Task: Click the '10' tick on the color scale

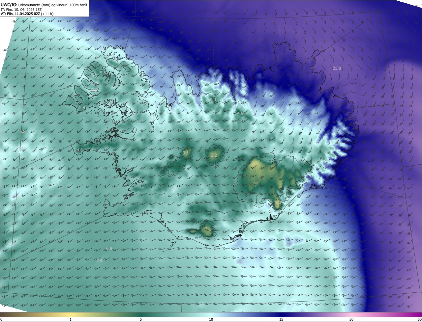Action: (211, 319)
